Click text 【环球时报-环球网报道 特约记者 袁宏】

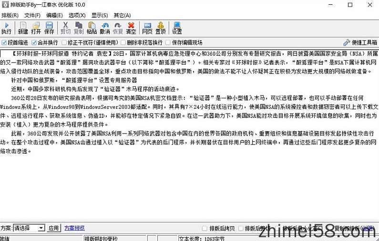point(62,53)
